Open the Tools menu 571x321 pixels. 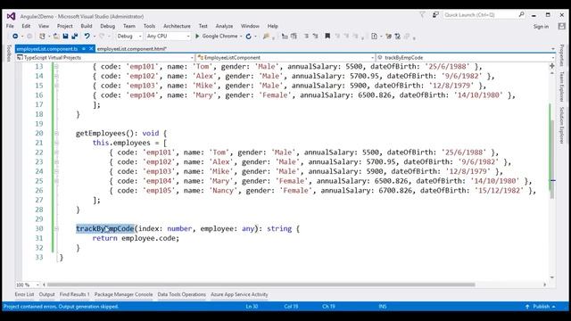pos(149,26)
